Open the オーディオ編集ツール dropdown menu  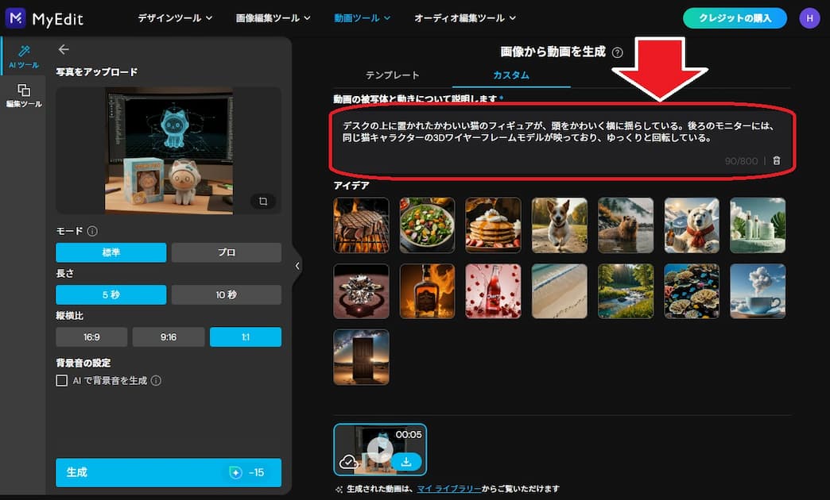(463, 17)
